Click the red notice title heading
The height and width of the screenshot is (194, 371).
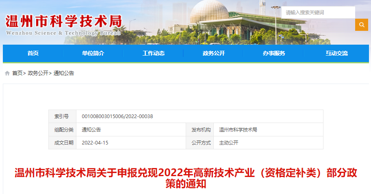[x=186, y=178]
